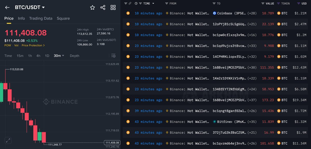This screenshot has height=149, width=311.
Task: Select the Price tab
Action: (x=9, y=18)
